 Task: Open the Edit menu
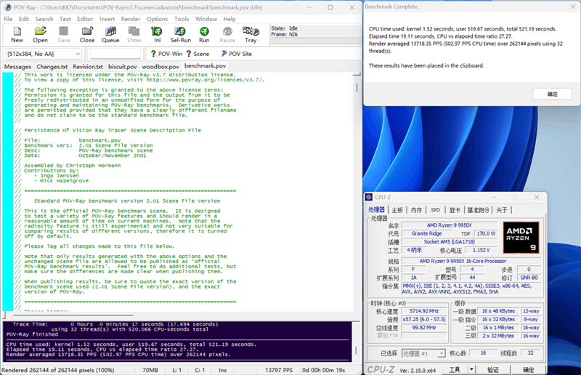(x=24, y=19)
